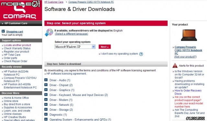The image size is (207, 121).
Task: Click How to Order Recovery Discs
Action: point(188,92)
